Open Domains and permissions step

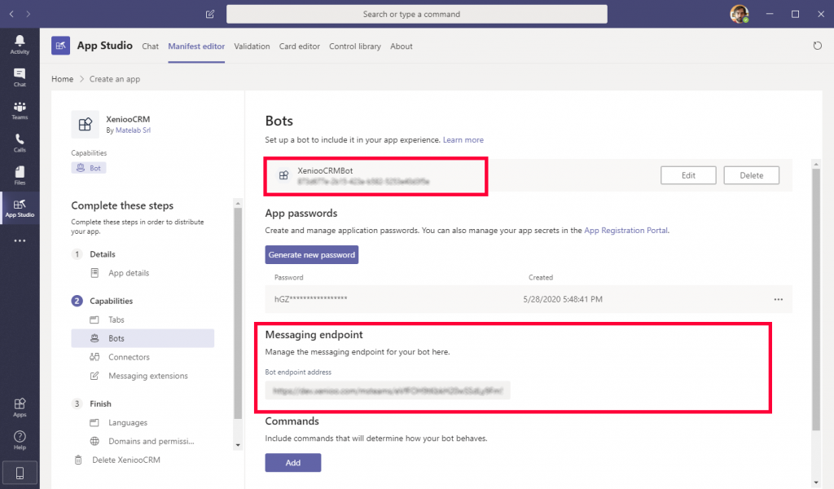(x=151, y=441)
